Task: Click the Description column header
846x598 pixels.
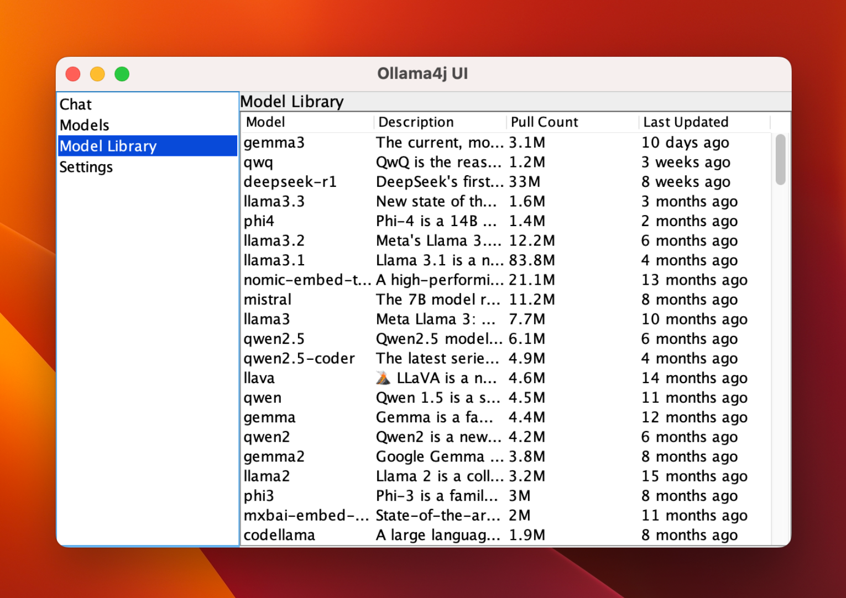Action: 416,122
